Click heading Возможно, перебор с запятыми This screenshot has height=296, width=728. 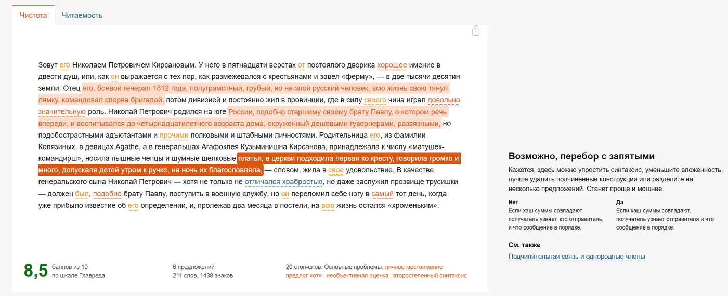tap(581, 156)
